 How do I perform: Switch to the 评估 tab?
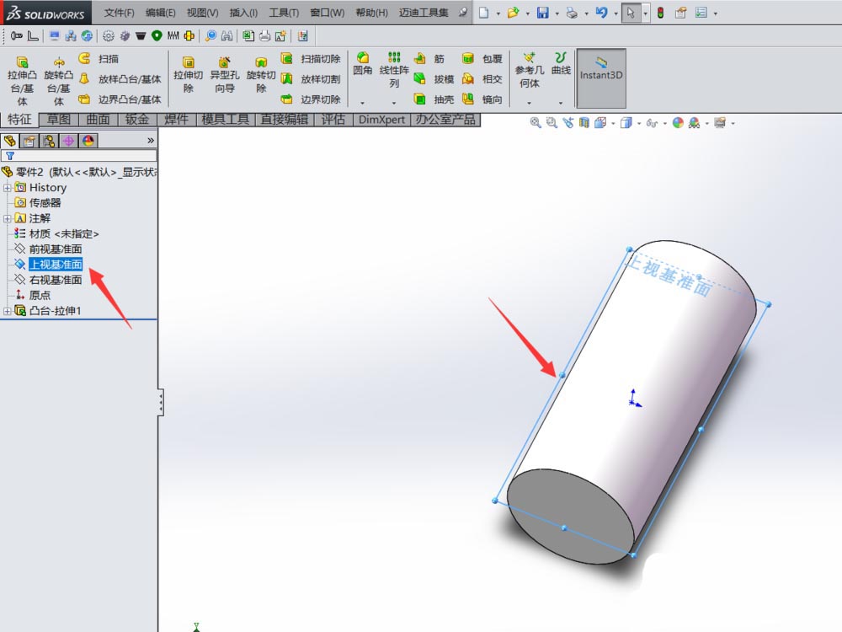pos(333,120)
